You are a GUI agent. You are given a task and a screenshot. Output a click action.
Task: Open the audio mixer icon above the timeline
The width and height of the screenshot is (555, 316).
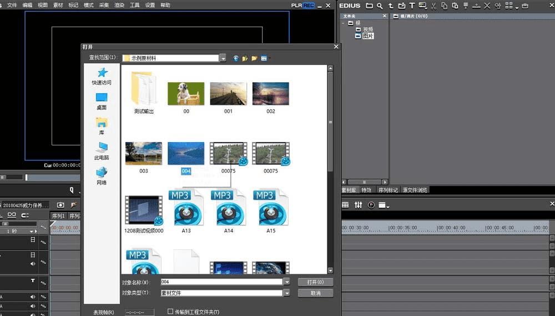pyautogui.click(x=358, y=205)
